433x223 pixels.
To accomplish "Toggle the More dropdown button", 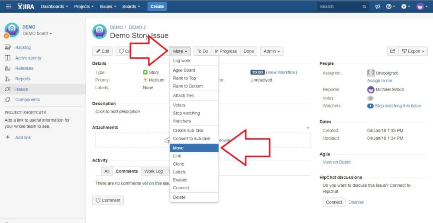I will 180,51.
